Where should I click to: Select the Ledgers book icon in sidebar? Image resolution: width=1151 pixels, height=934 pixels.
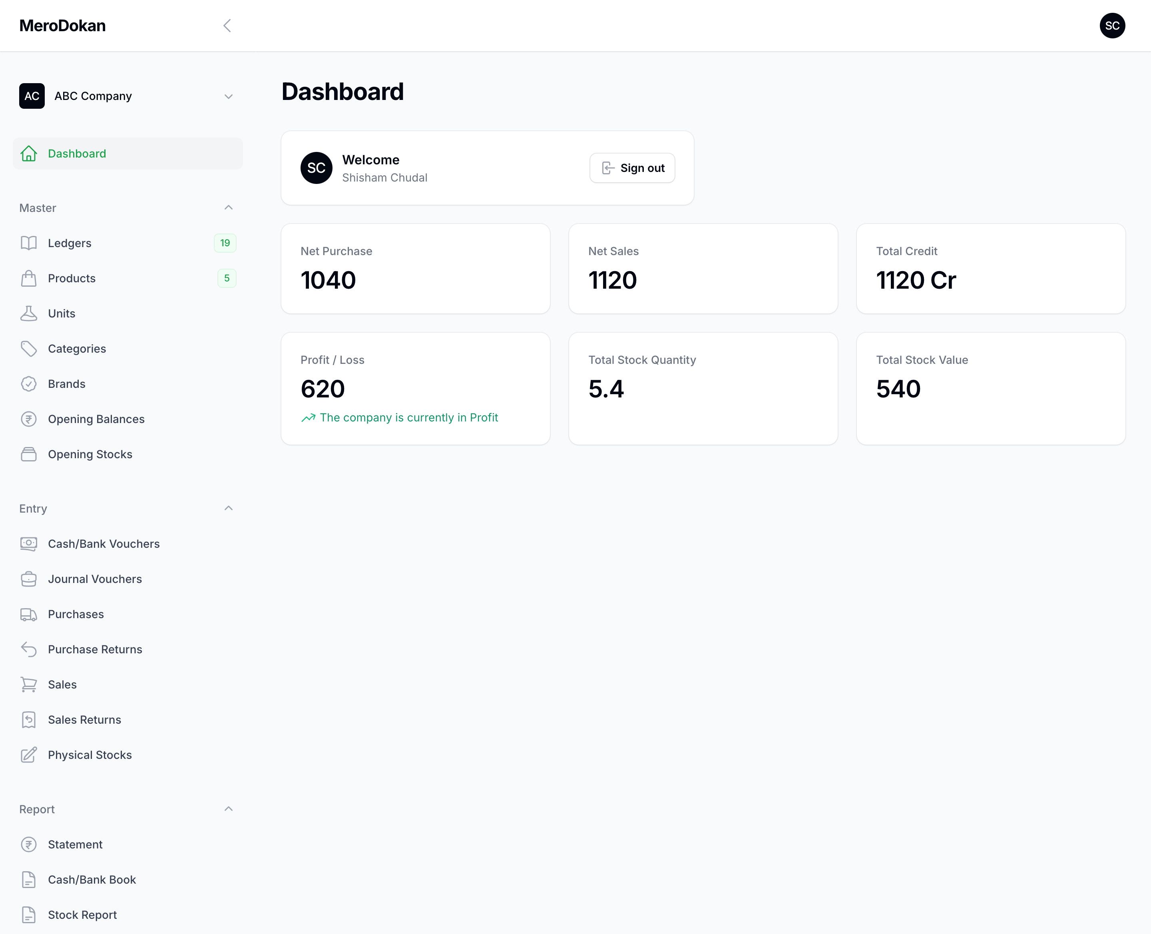[29, 243]
